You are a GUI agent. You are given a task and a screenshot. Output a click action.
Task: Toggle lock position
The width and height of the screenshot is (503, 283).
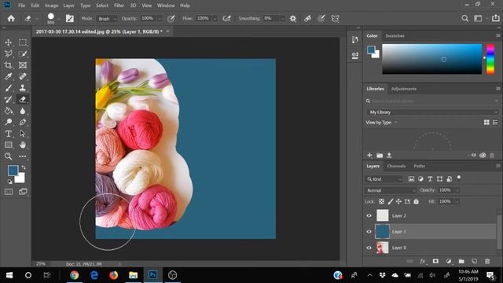click(x=398, y=201)
